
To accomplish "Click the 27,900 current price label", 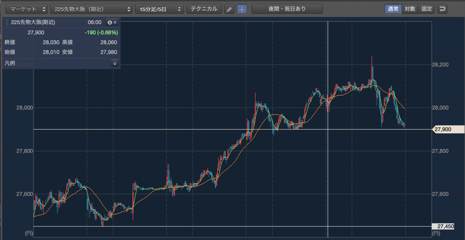I will [x=448, y=129].
